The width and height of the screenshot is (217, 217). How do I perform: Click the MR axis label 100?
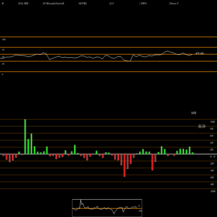212,122
